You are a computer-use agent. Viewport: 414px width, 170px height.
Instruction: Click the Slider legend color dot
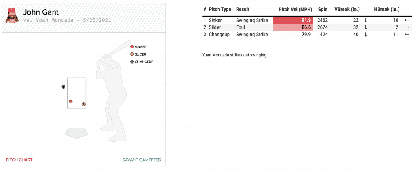pyautogui.click(x=132, y=54)
